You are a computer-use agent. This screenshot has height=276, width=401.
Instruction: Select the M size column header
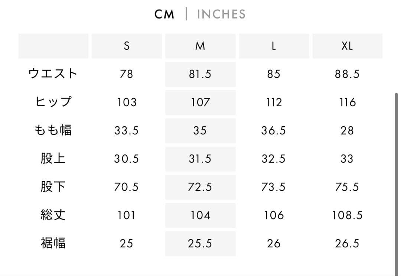click(x=200, y=46)
